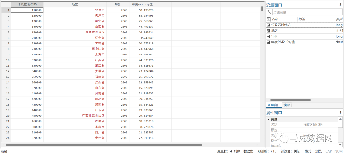
Task: Uncheck the 行政区划代码 variable checkbox
Action: pos(268,25)
